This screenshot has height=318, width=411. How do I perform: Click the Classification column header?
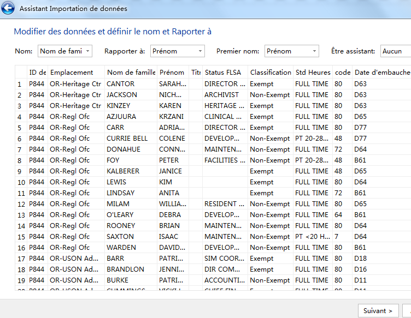click(x=270, y=73)
